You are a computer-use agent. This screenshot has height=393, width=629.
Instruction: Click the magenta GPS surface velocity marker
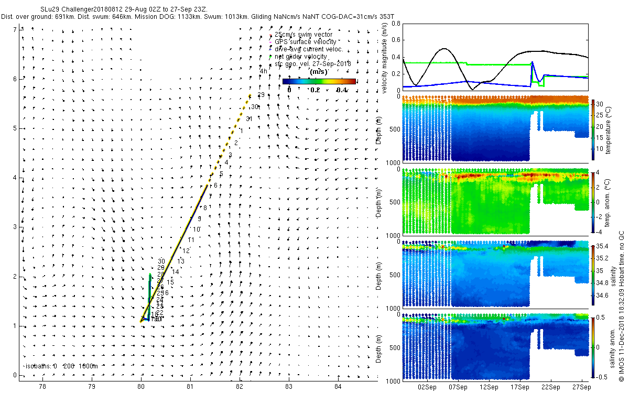click(270, 42)
